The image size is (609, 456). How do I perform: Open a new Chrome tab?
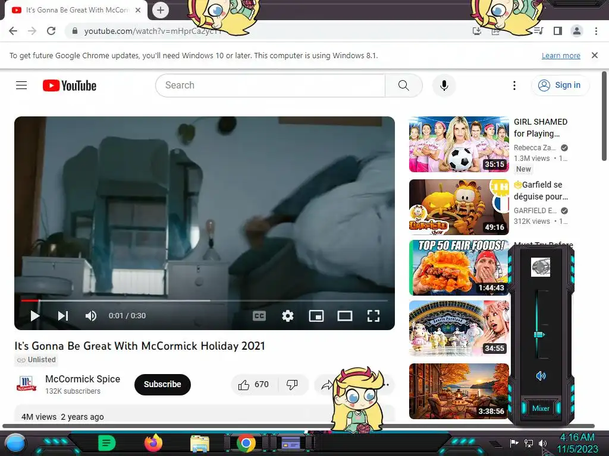pos(161,10)
